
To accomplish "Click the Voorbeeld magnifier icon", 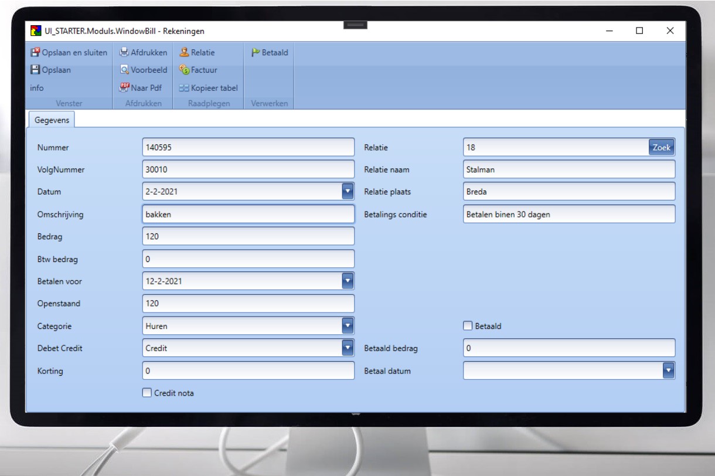I will click(124, 70).
